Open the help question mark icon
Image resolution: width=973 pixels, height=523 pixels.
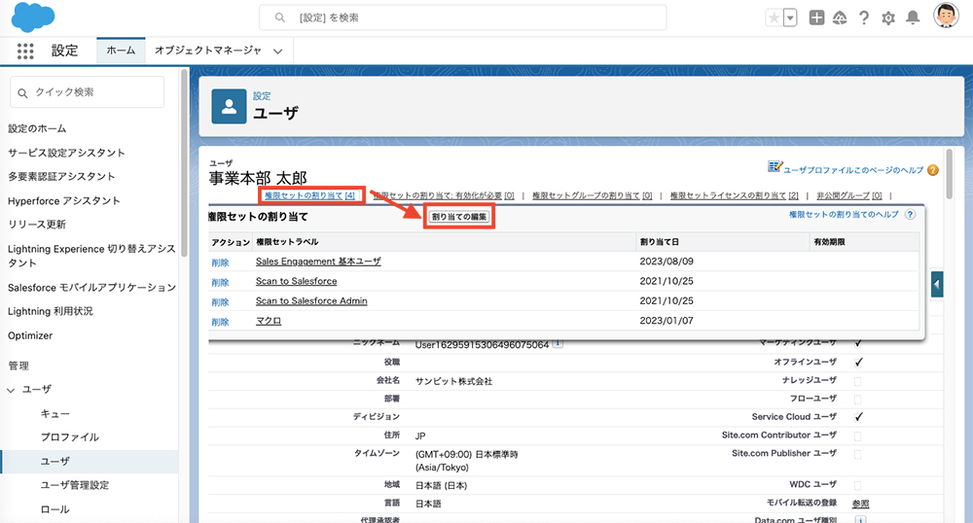click(x=864, y=17)
